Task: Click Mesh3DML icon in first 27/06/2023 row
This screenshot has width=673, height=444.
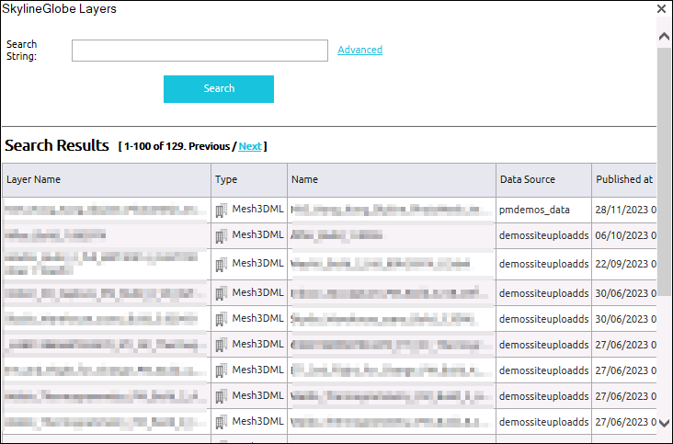Action: pos(221,347)
